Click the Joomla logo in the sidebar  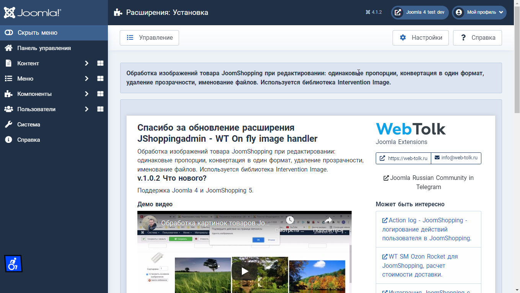[x=33, y=13]
